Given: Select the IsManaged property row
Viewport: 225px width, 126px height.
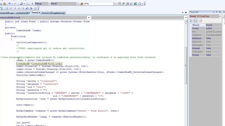Looking at the screenshot, I should point(207,45).
